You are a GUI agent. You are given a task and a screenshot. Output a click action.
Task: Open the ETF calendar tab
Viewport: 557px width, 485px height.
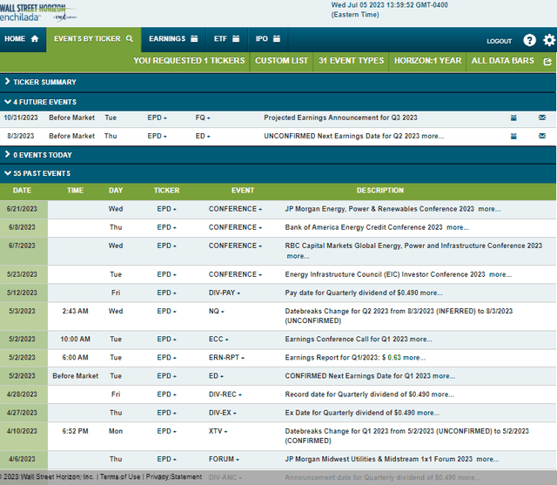[x=226, y=38]
